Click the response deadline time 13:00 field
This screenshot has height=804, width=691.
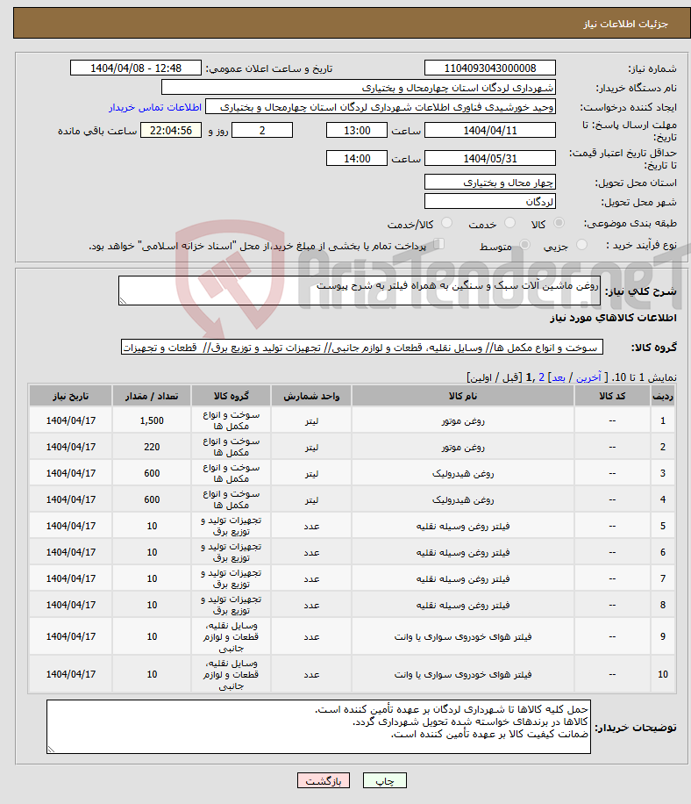click(357, 130)
